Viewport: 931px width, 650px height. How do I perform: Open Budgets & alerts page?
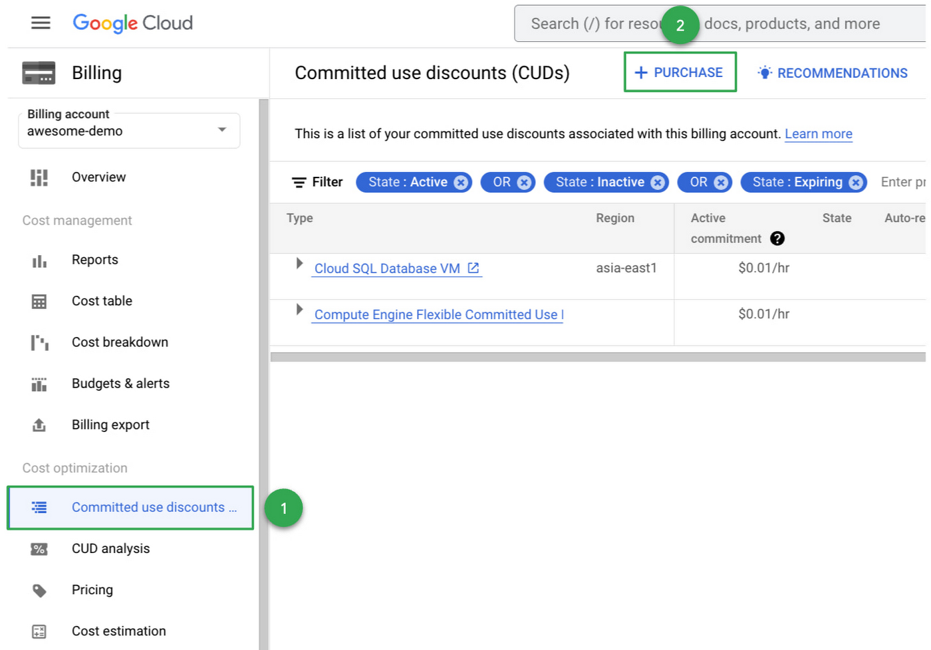point(120,383)
